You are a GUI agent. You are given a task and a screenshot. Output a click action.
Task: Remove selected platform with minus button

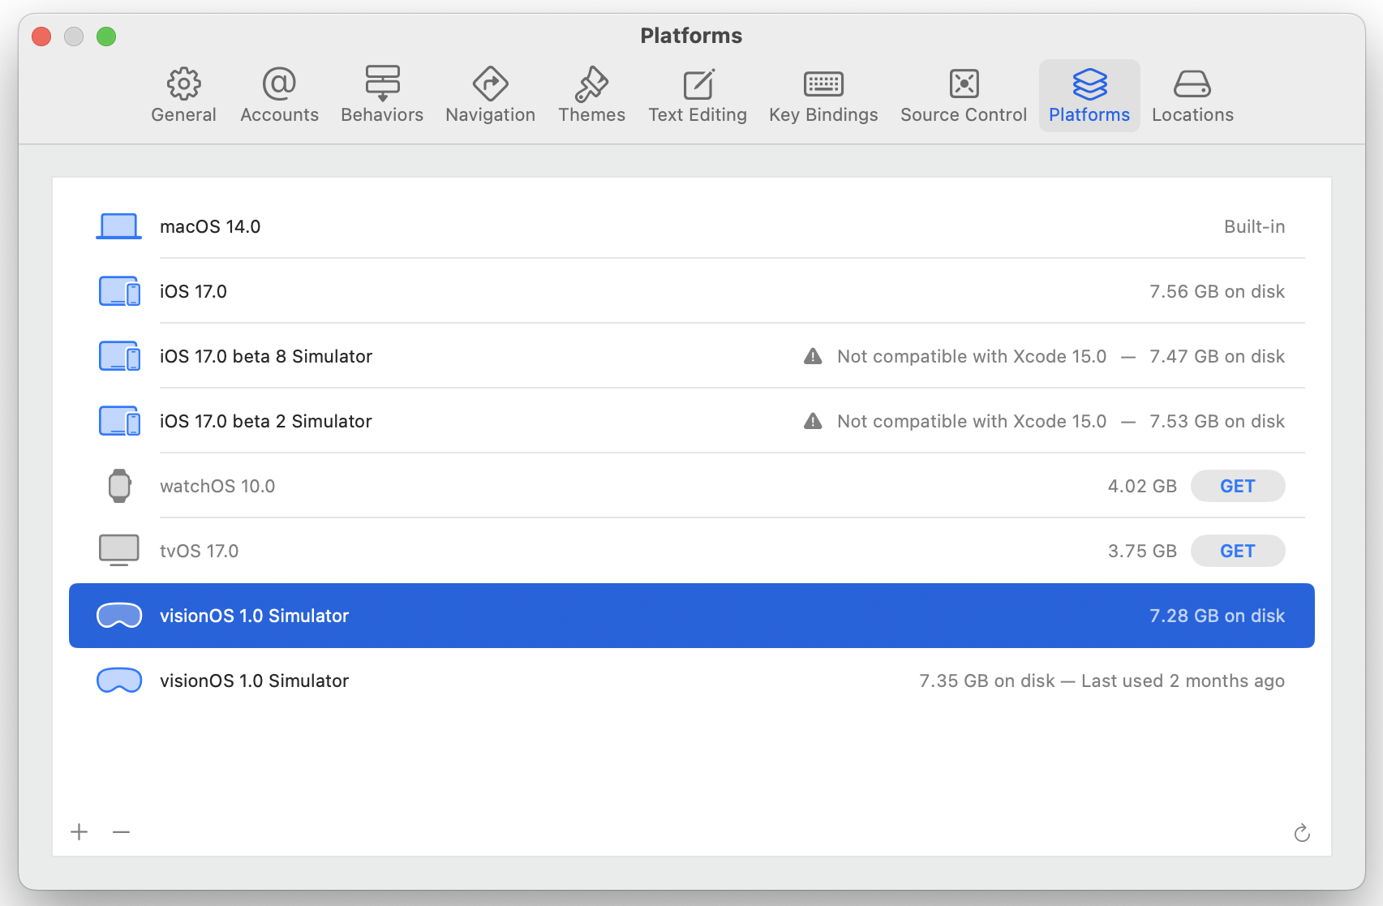coord(122,831)
